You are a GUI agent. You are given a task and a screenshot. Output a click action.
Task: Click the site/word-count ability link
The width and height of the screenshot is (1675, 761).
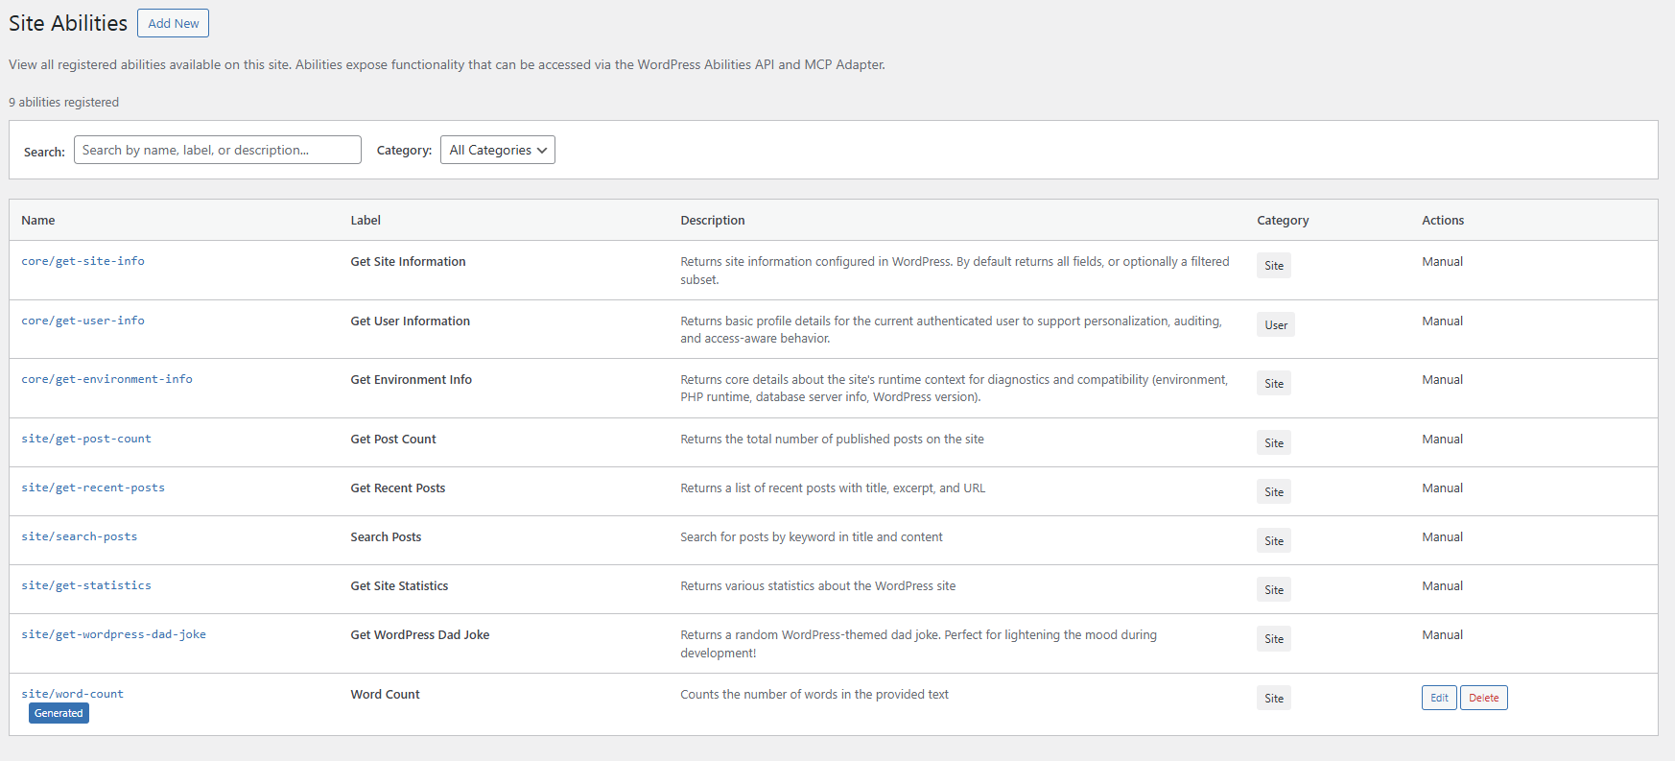[72, 694]
